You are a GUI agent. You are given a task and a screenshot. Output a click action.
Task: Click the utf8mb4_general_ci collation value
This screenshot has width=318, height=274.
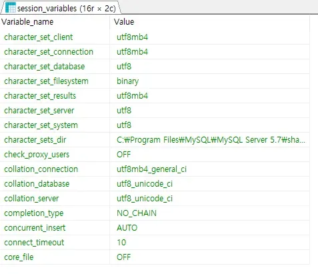click(x=151, y=169)
